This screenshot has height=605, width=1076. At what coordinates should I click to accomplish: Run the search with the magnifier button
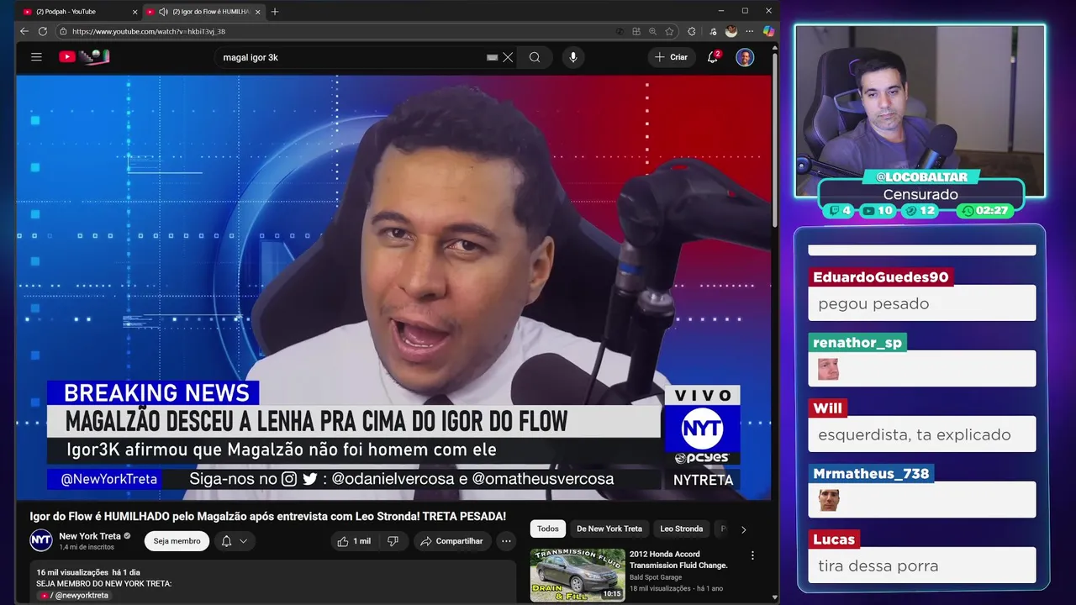[535, 57]
